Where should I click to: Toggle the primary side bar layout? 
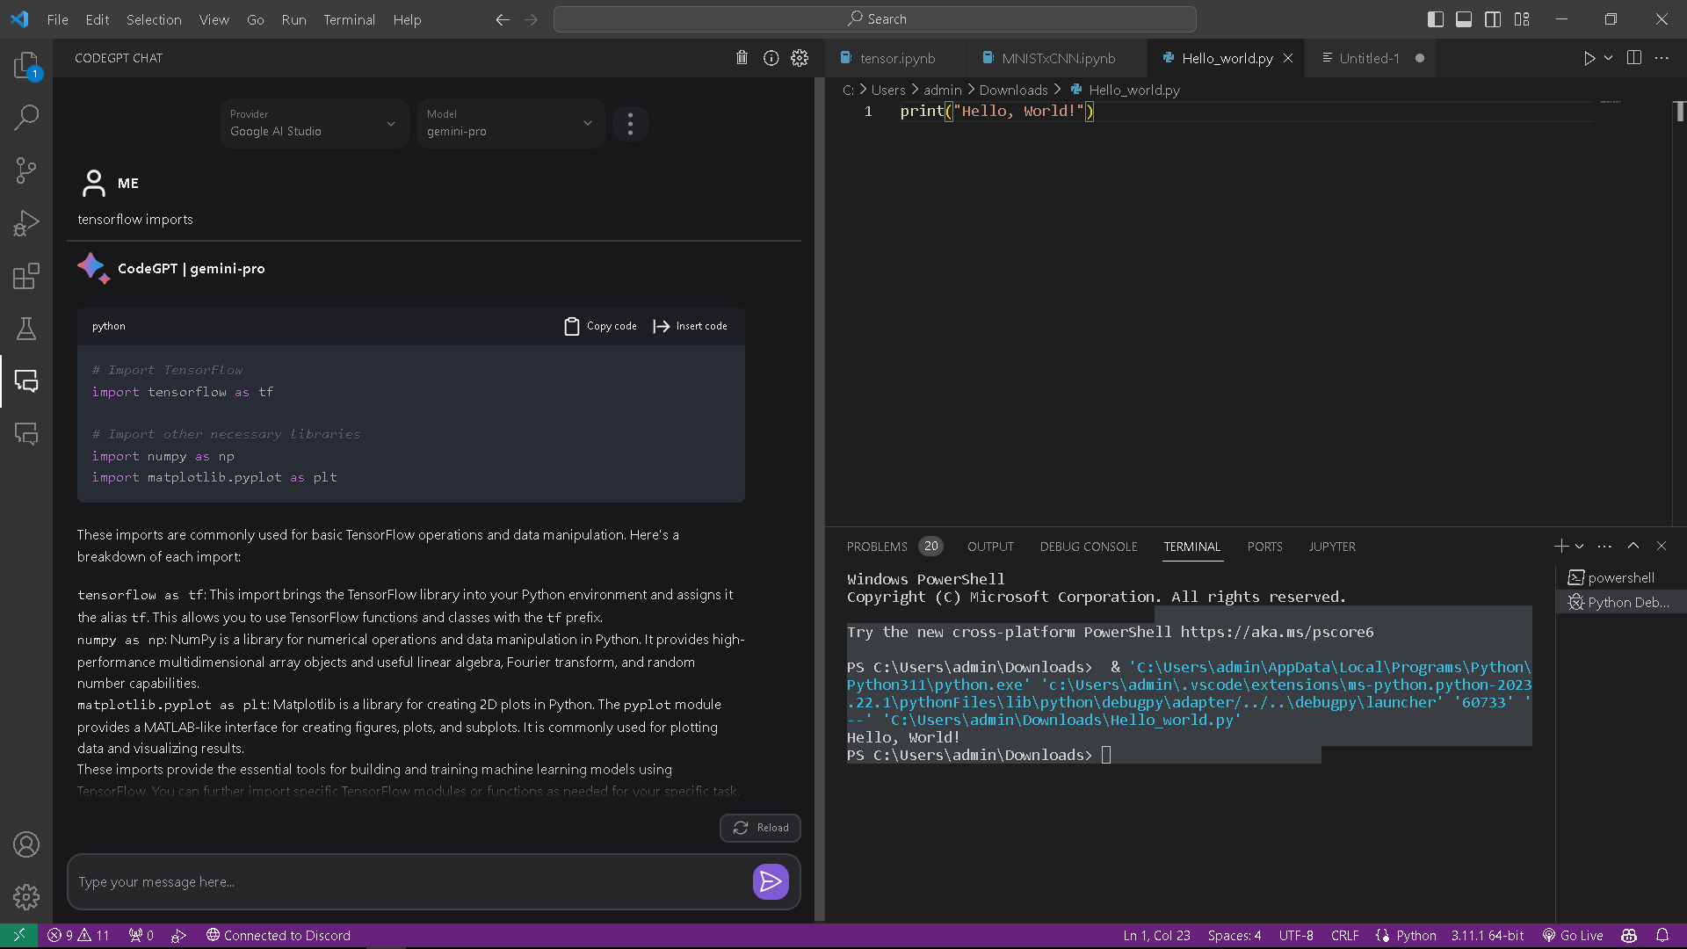[1436, 19]
